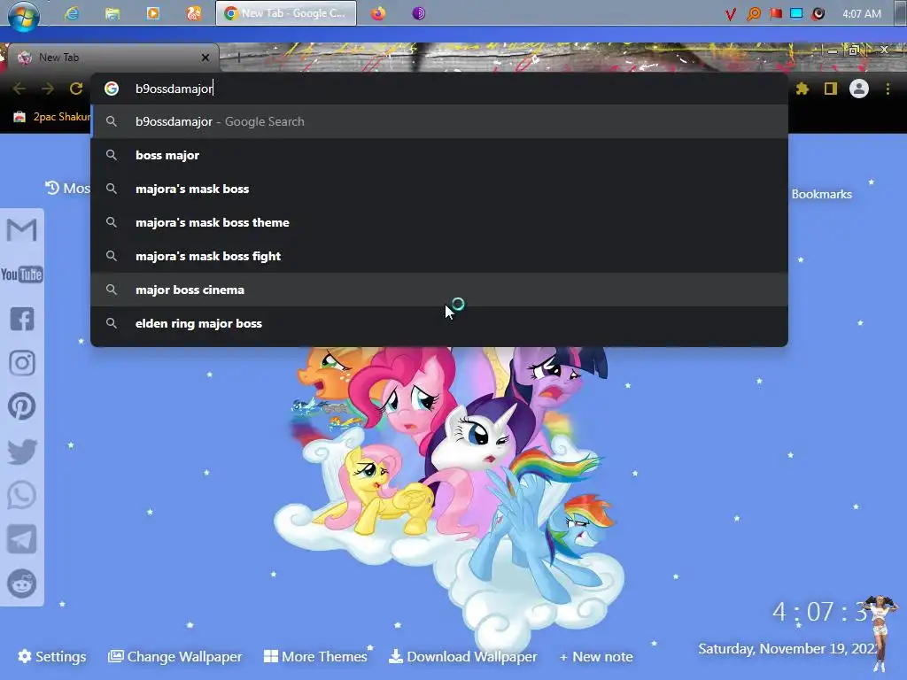Open Settings on new tab page
Viewport: 907px width, 680px height.
52,656
